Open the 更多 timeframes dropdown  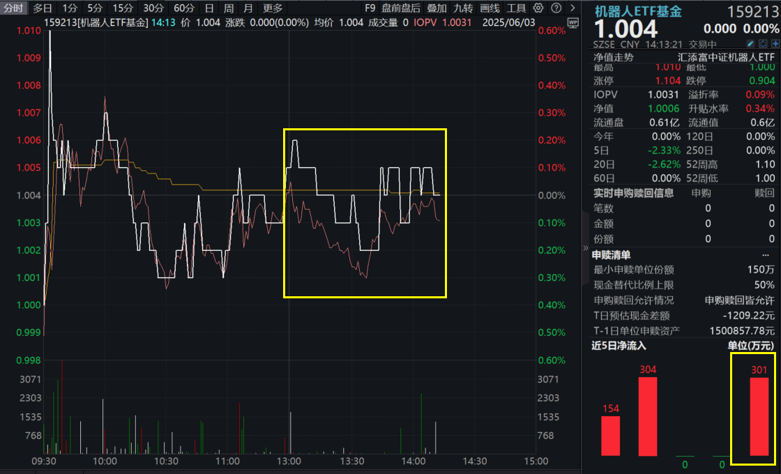tap(273, 8)
